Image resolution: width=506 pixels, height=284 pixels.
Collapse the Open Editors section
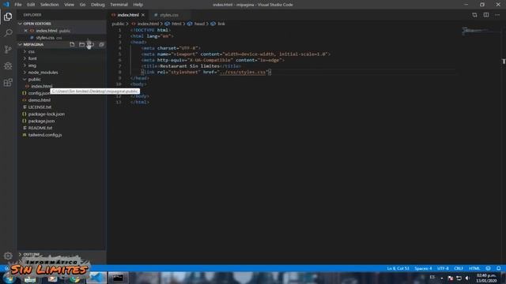point(20,24)
